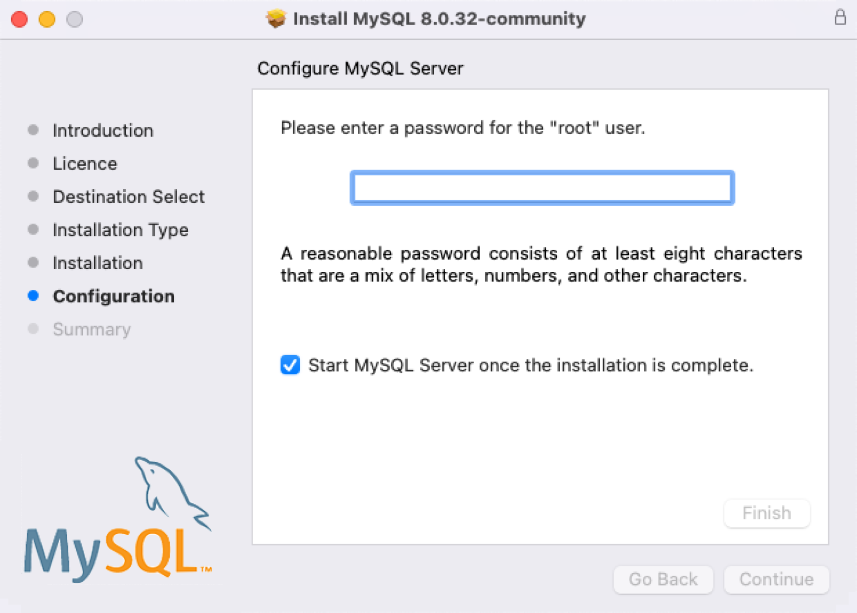This screenshot has width=857, height=613.
Task: Click the Summary step bullet
Action: tap(33, 329)
